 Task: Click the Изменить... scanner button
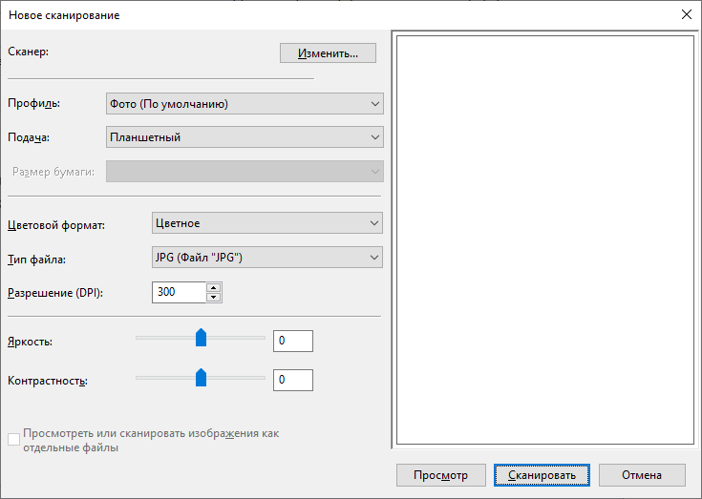[328, 53]
